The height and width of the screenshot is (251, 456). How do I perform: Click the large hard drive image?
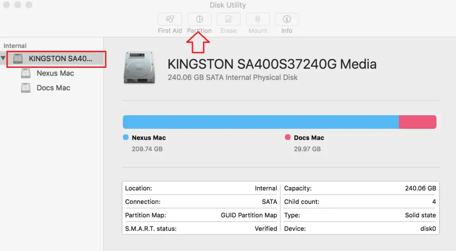(x=139, y=68)
